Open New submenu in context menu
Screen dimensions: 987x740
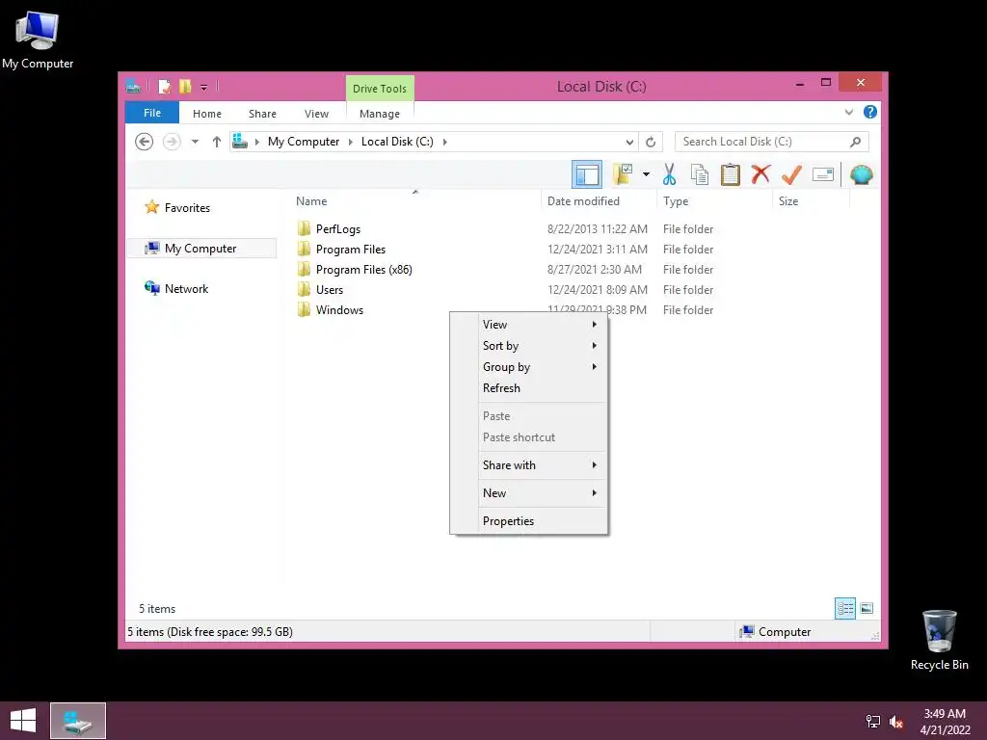point(529,492)
